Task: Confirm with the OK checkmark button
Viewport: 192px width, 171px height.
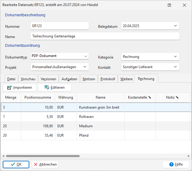Action: (x=16, y=164)
